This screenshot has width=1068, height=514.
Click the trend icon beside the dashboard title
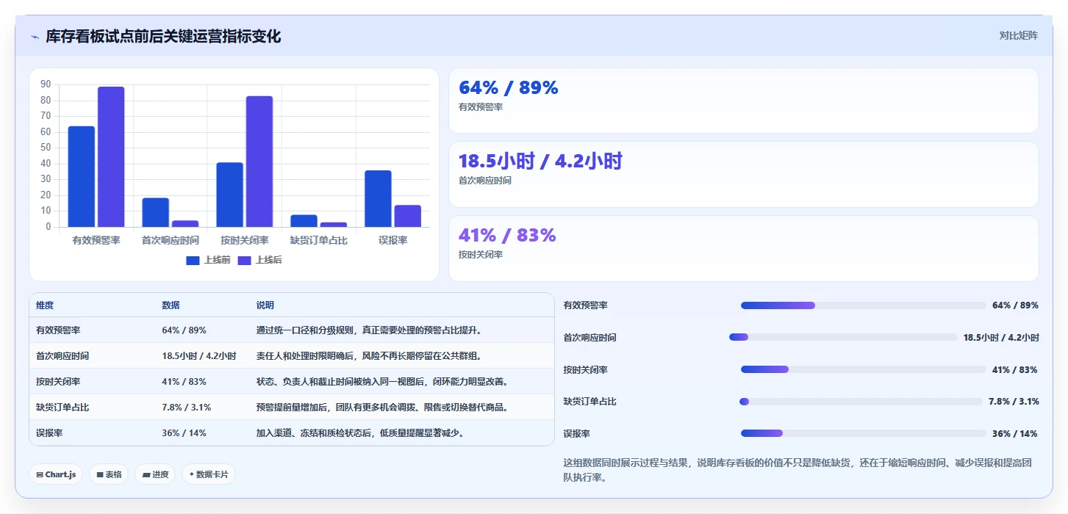(x=35, y=37)
